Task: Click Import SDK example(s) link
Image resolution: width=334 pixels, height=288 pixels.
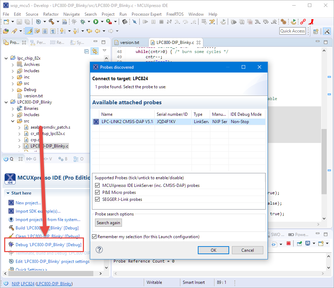Action: tap(38, 211)
